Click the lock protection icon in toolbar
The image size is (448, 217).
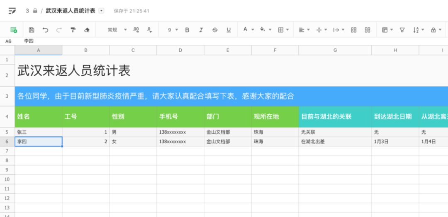pyautogui.click(x=433, y=30)
